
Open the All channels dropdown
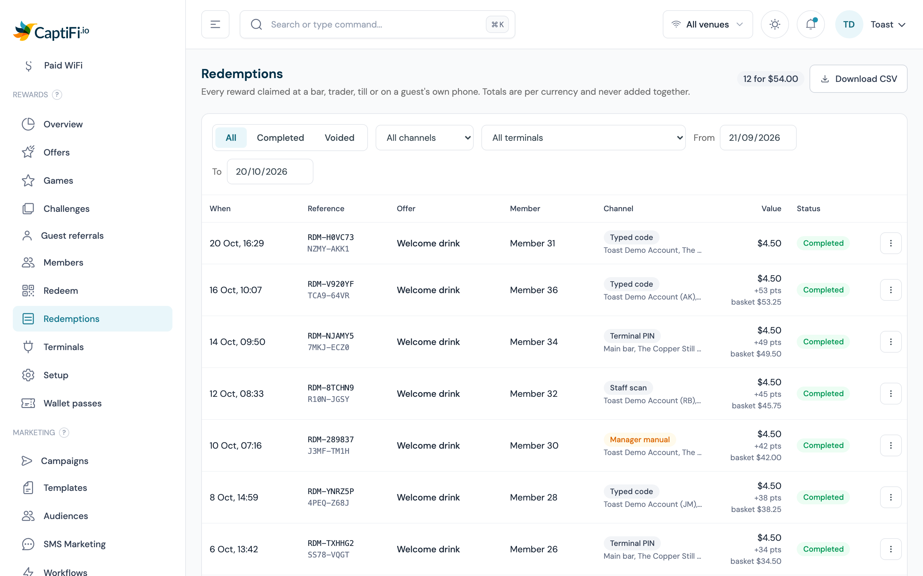(x=424, y=138)
